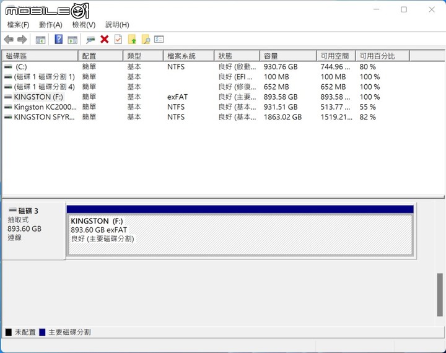
Task: Click the 1863.02 GB capacity cell
Action: tap(282, 117)
